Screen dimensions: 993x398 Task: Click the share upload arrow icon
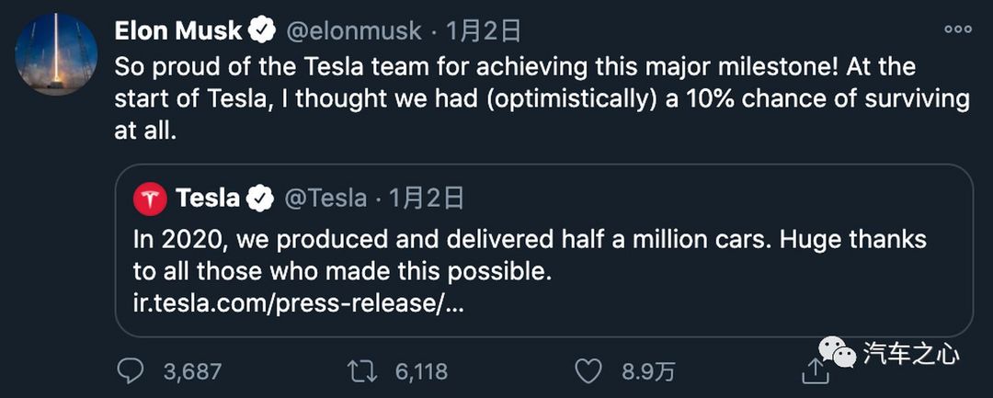816,370
